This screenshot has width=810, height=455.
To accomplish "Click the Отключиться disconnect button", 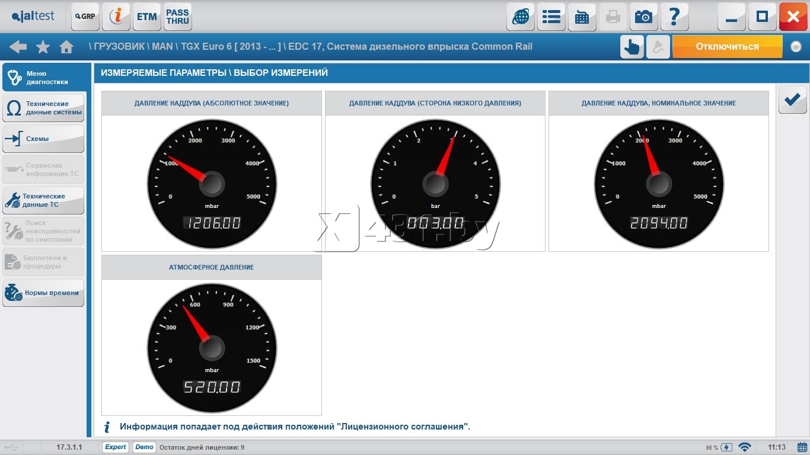I will click(x=727, y=47).
